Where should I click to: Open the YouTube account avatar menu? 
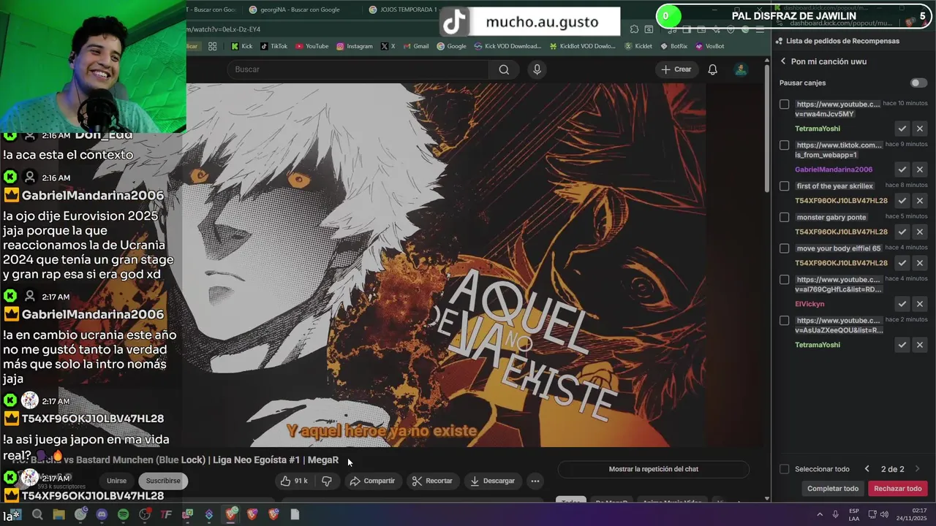[741, 69]
